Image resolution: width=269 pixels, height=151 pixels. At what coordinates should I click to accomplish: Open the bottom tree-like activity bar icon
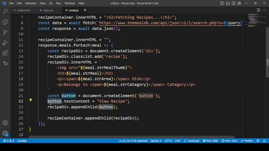[5, 63]
